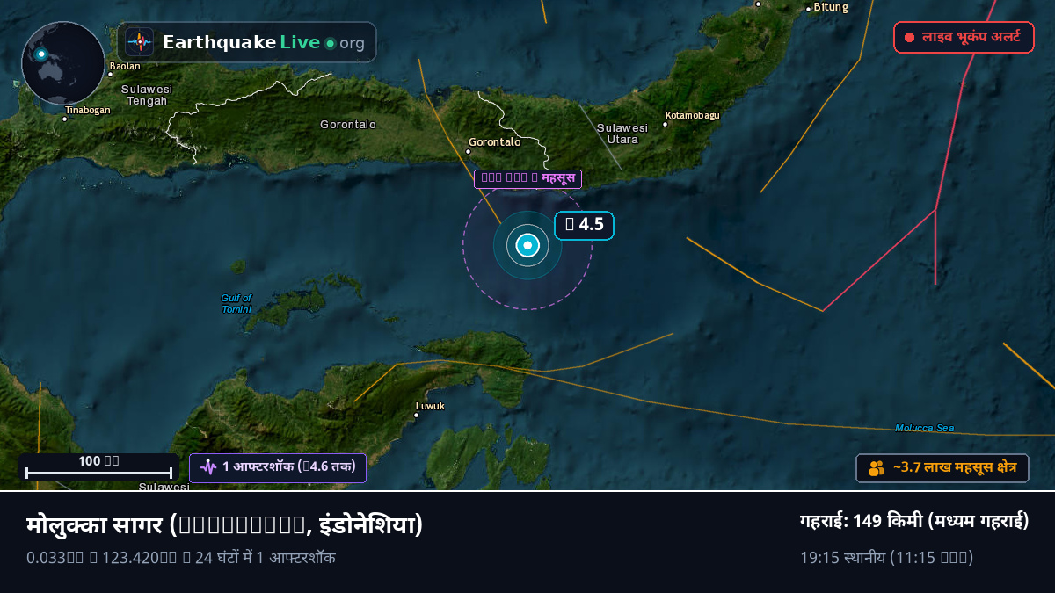Click the Molucca Sea headline in the bottom panel
Image resolution: width=1055 pixels, height=593 pixels.
(x=225, y=526)
